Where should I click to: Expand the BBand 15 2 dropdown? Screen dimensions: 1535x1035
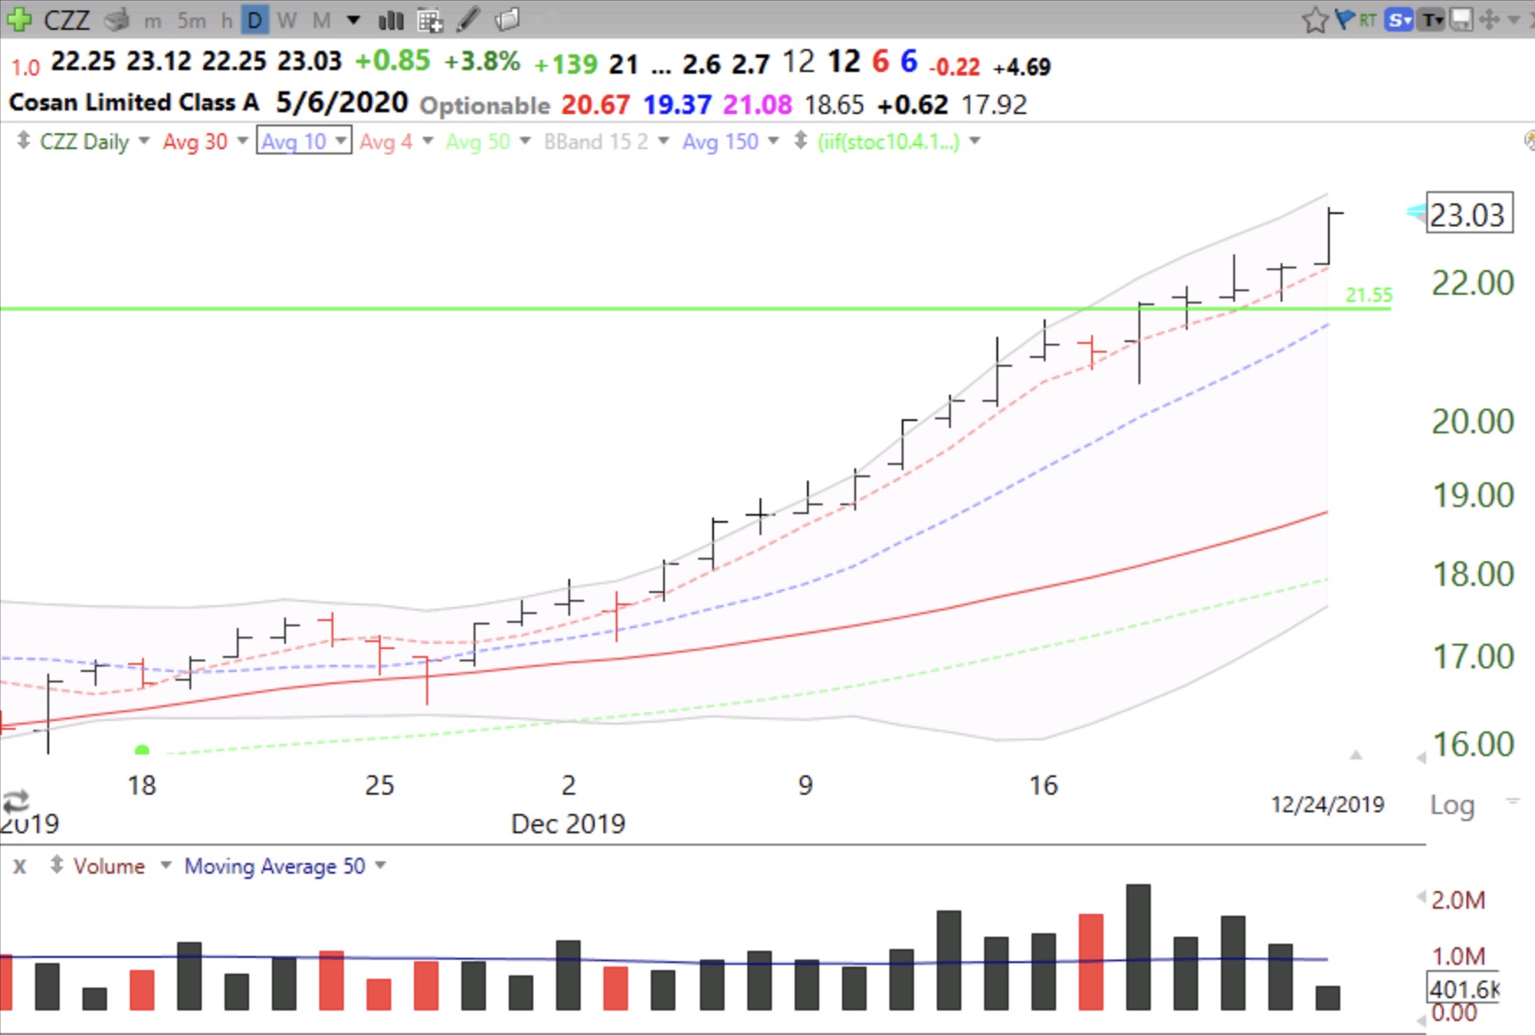click(x=663, y=141)
